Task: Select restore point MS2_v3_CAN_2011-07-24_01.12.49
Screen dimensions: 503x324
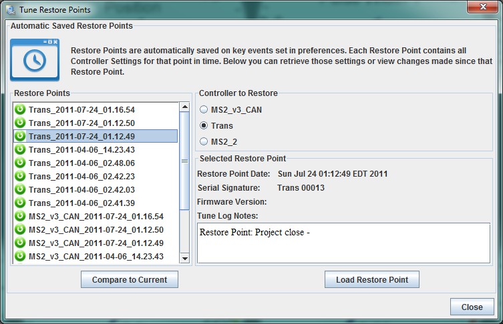Action: pyautogui.click(x=96, y=243)
